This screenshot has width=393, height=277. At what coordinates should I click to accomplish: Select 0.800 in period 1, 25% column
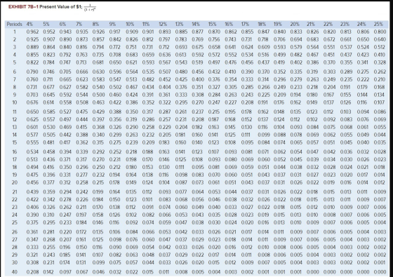coord(380,32)
